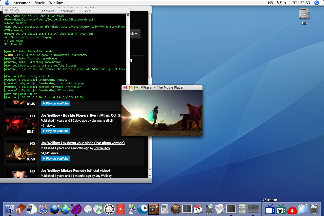Open Finder from the dock
Image resolution: width=324 pixels, height=216 pixels.
10,209
